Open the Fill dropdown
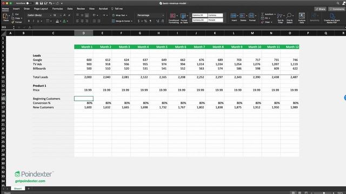The width and height of the screenshot is (346, 194). pos(269,18)
